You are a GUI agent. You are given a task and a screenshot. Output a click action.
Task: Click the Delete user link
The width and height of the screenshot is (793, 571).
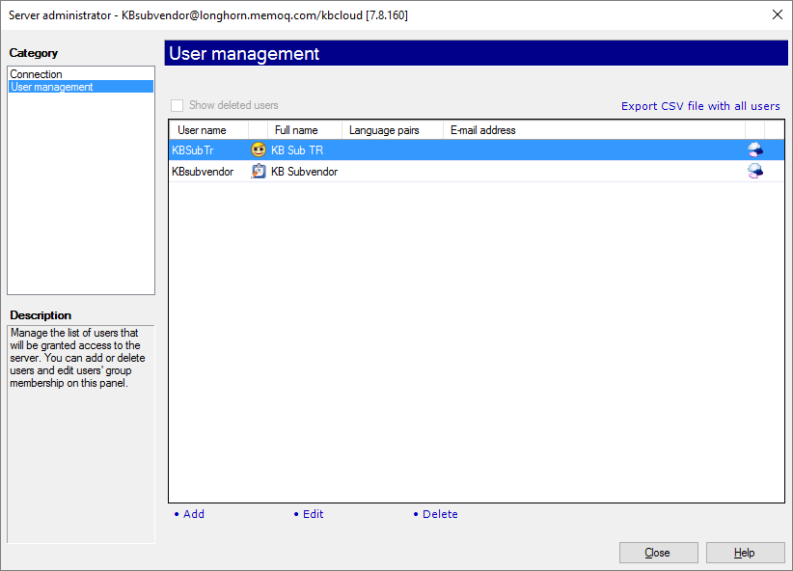440,514
